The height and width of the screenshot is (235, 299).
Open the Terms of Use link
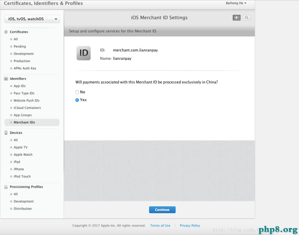(160, 226)
